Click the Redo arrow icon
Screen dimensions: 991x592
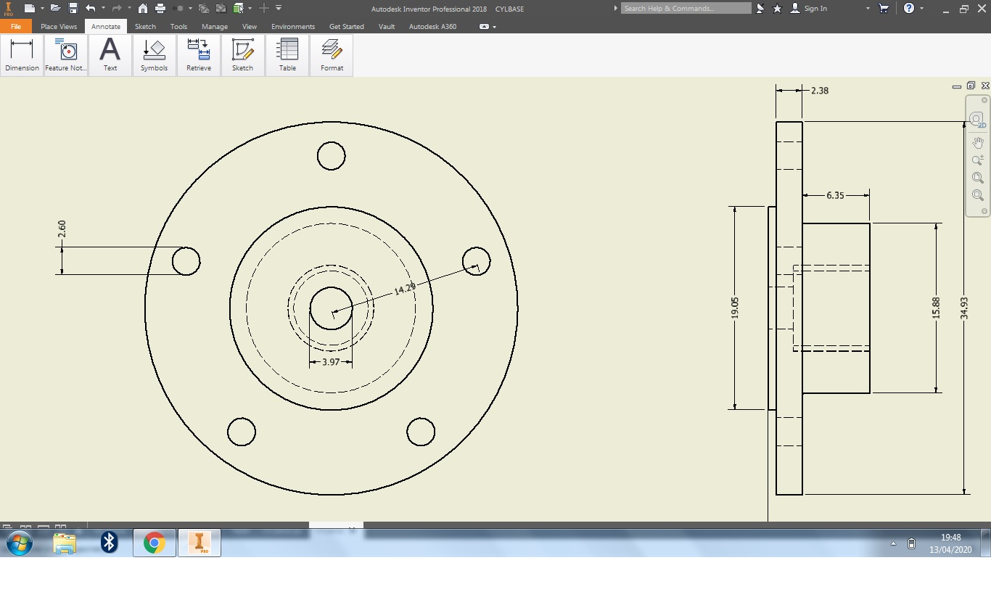pyautogui.click(x=116, y=8)
